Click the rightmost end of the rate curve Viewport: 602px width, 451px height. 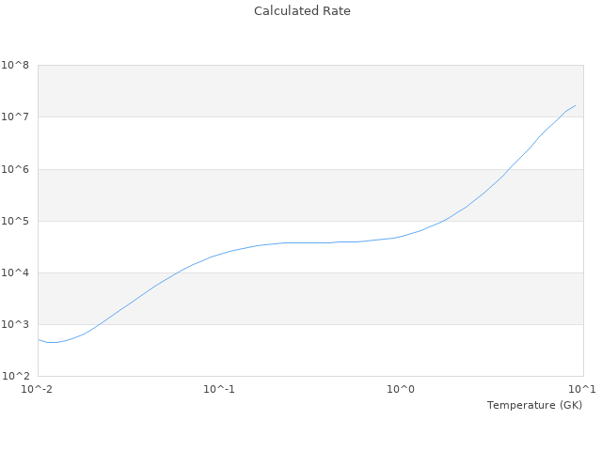(x=576, y=105)
